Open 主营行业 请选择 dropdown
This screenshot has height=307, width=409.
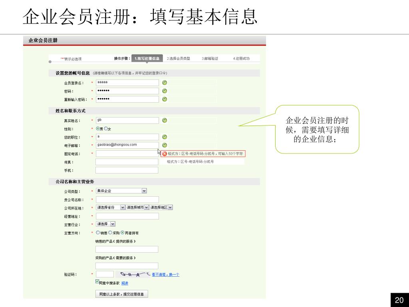click(105, 224)
